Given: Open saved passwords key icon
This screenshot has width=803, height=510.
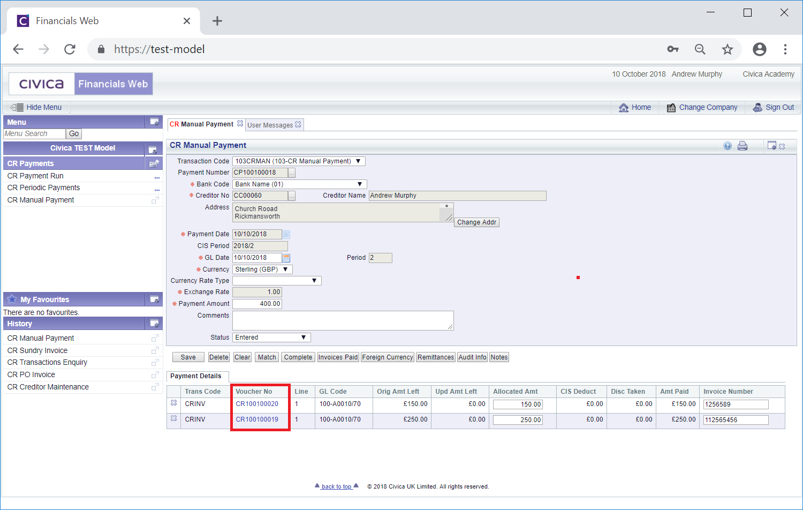Looking at the screenshot, I should click(x=673, y=49).
